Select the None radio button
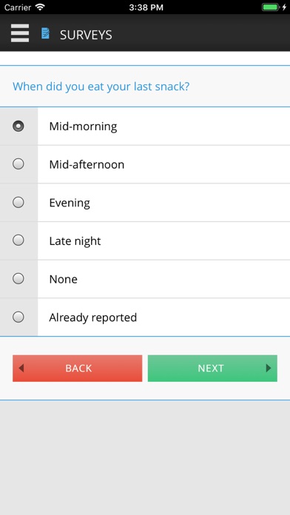 click(x=18, y=279)
